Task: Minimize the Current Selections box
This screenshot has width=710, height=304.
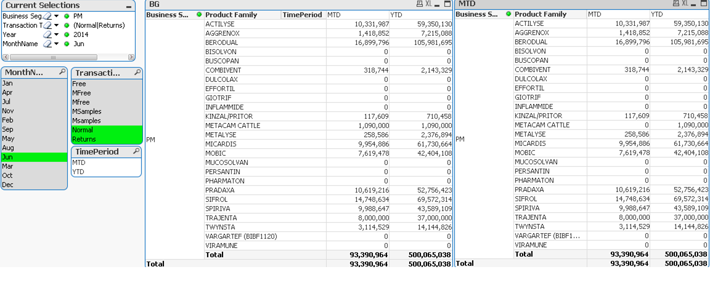Action: click(129, 6)
